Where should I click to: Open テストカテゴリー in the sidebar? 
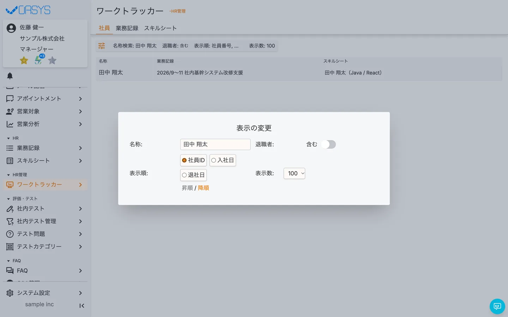[x=45, y=247]
